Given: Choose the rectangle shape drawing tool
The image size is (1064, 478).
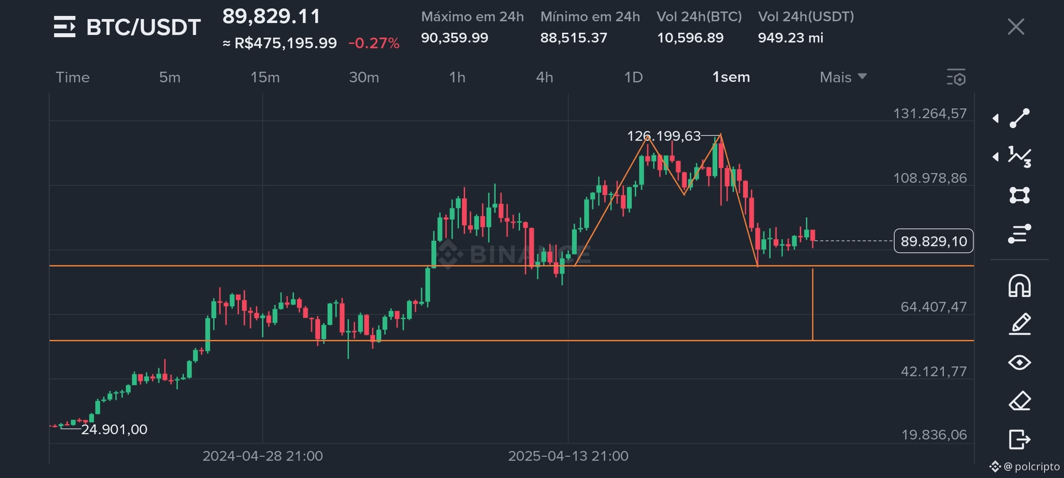Looking at the screenshot, I should click(1019, 195).
